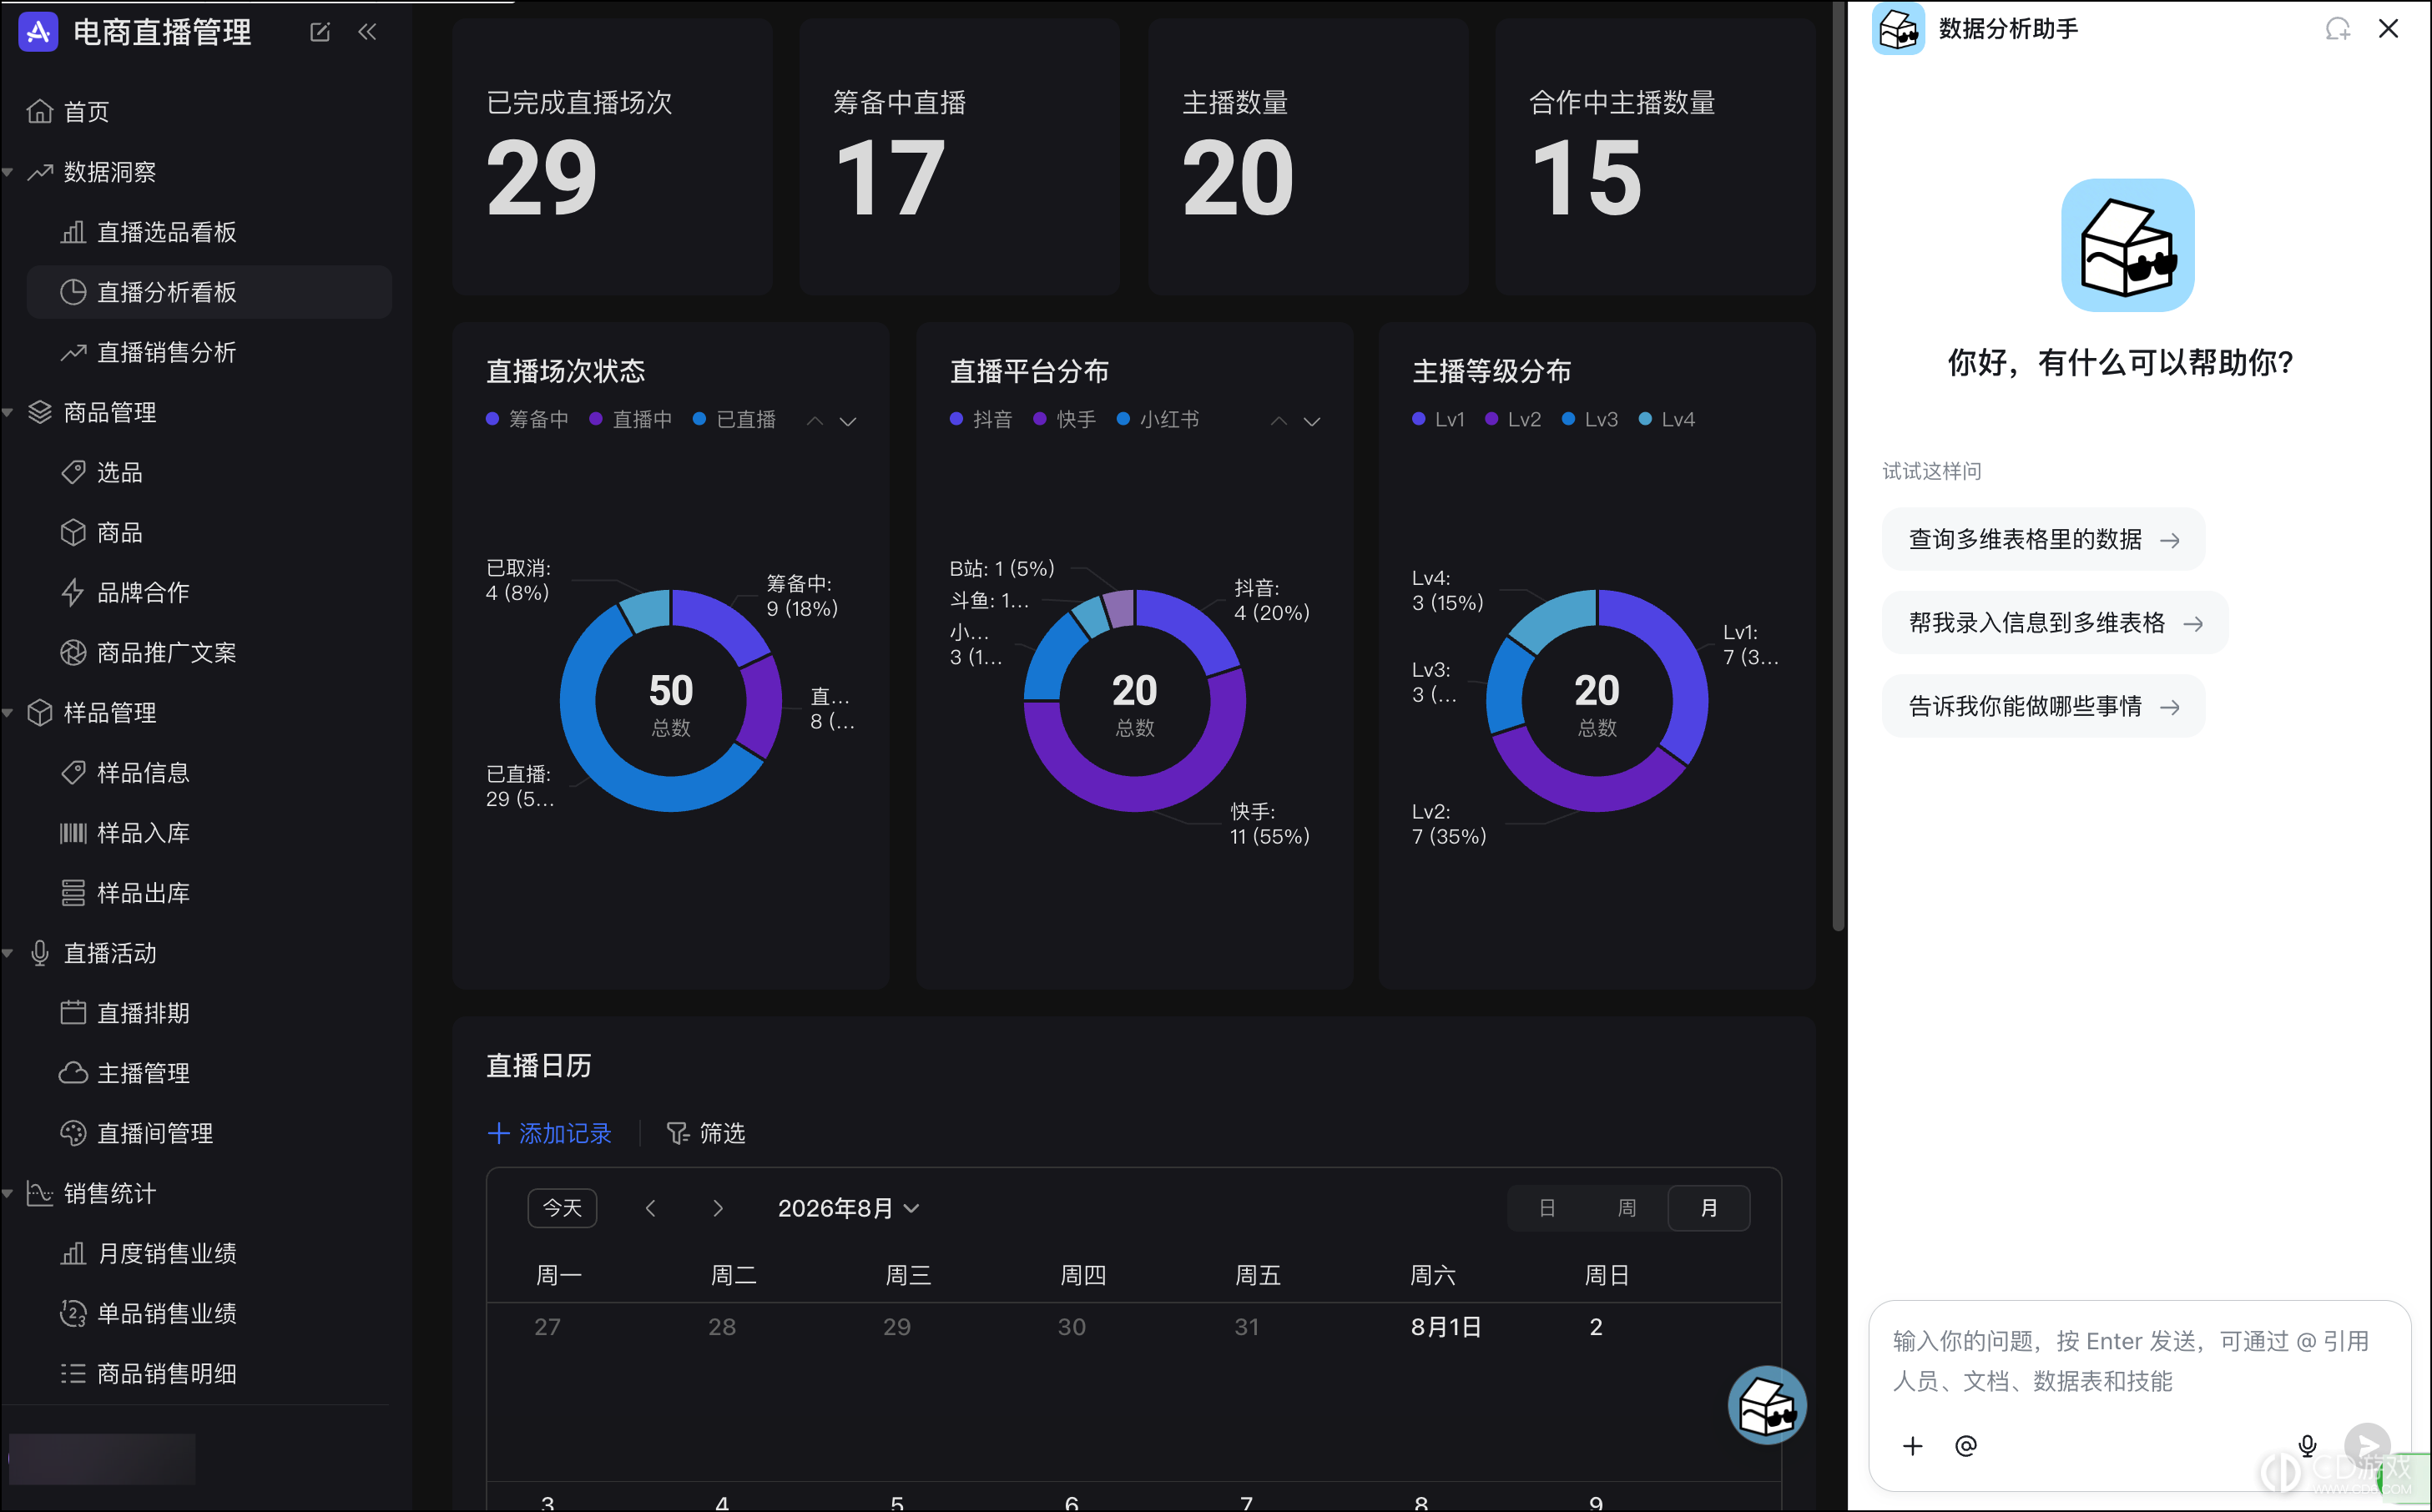Collapse 样品管理 sidebar group
This screenshot has height=1512, width=2432.
[8, 712]
